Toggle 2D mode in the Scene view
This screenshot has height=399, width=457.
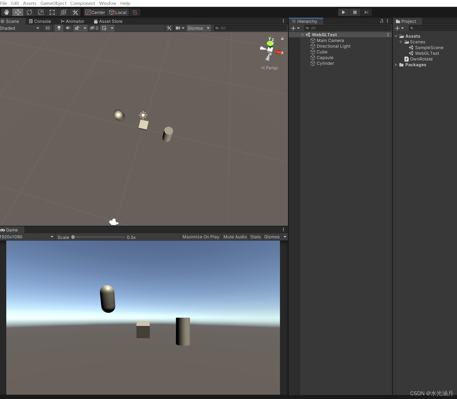pyautogui.click(x=47, y=28)
